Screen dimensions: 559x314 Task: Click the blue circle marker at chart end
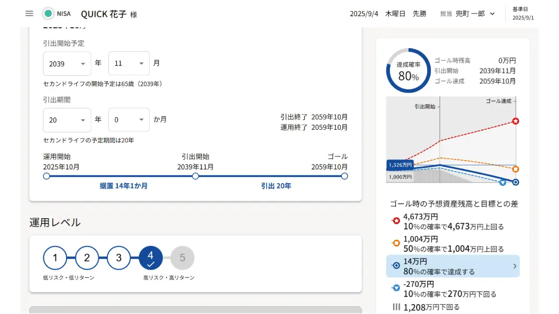click(x=516, y=182)
